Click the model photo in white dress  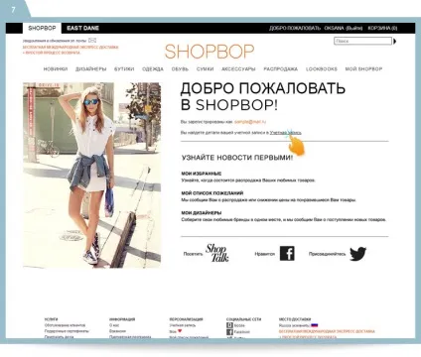click(x=92, y=175)
